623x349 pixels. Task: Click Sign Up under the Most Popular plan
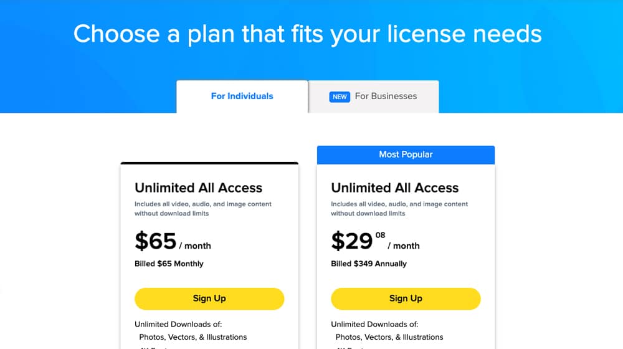point(406,299)
